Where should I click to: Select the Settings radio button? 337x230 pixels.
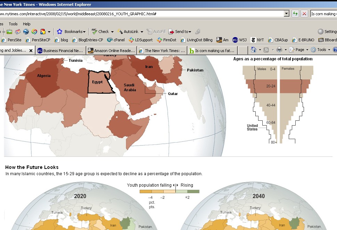point(320,31)
